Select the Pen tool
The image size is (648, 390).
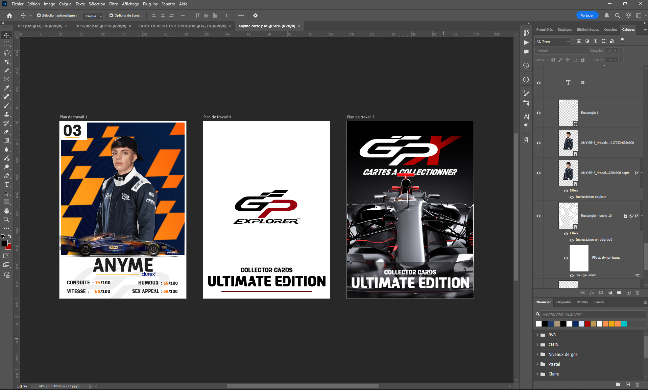coord(6,176)
